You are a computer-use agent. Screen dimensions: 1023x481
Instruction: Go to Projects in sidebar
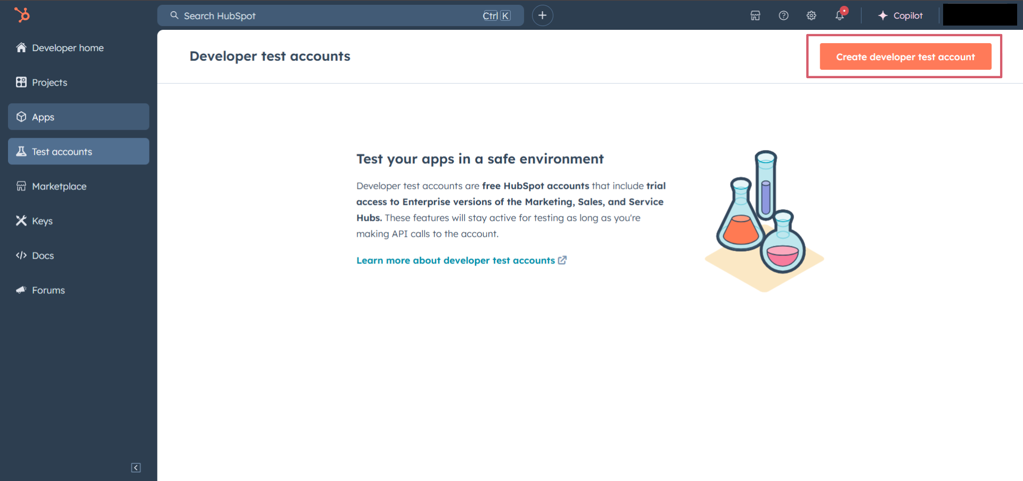coord(78,82)
